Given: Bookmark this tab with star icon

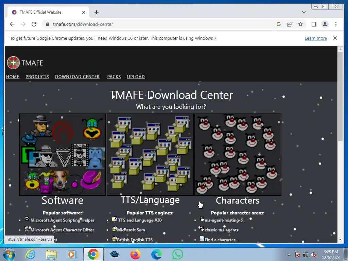Looking at the screenshot, I should (x=300, y=24).
